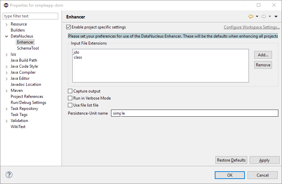Viewport: 282px width, 184px height.
Task: Select Maven label in tree
Action: [16, 90]
